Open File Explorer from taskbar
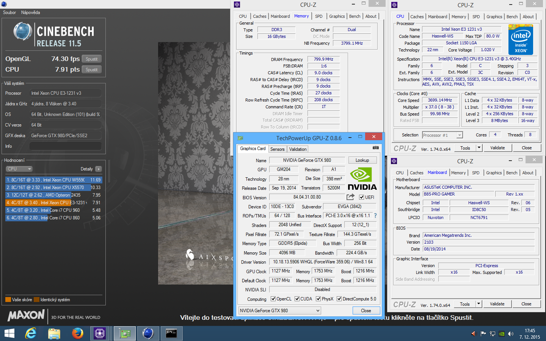Viewport: 546px width, 341px height. coord(54,333)
